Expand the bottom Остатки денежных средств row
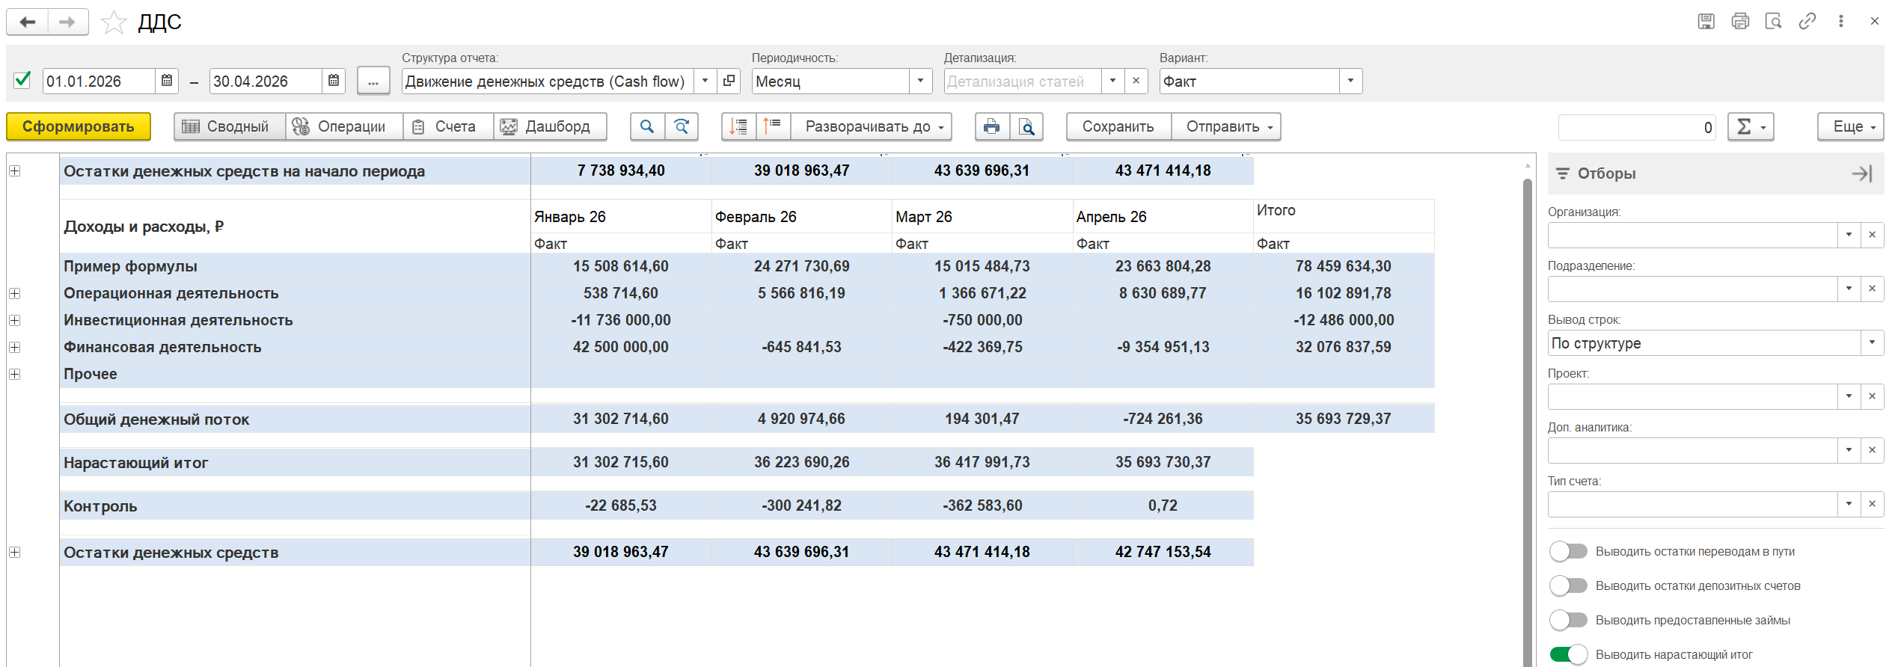Screen dimensions: 1895x667 click(15, 552)
